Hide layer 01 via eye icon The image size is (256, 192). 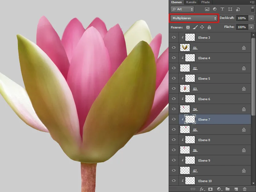pyautogui.click(x=174, y=47)
